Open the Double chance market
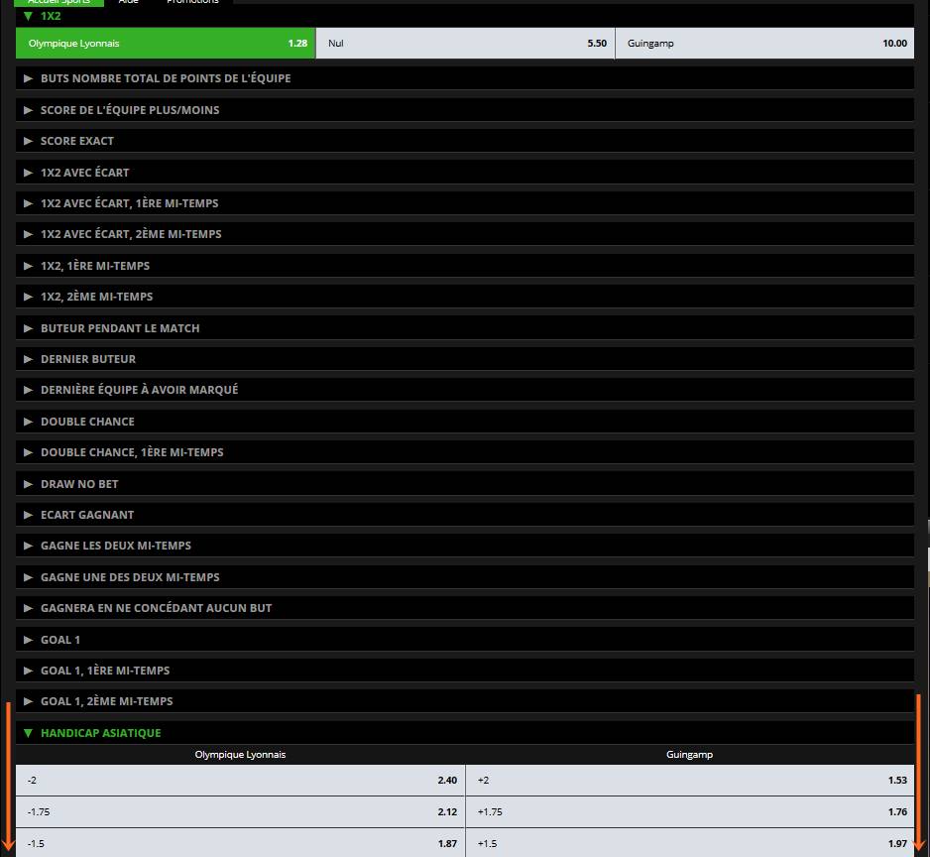This screenshot has height=857, width=930. pos(464,422)
